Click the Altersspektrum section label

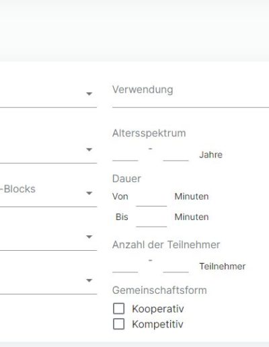click(x=149, y=133)
